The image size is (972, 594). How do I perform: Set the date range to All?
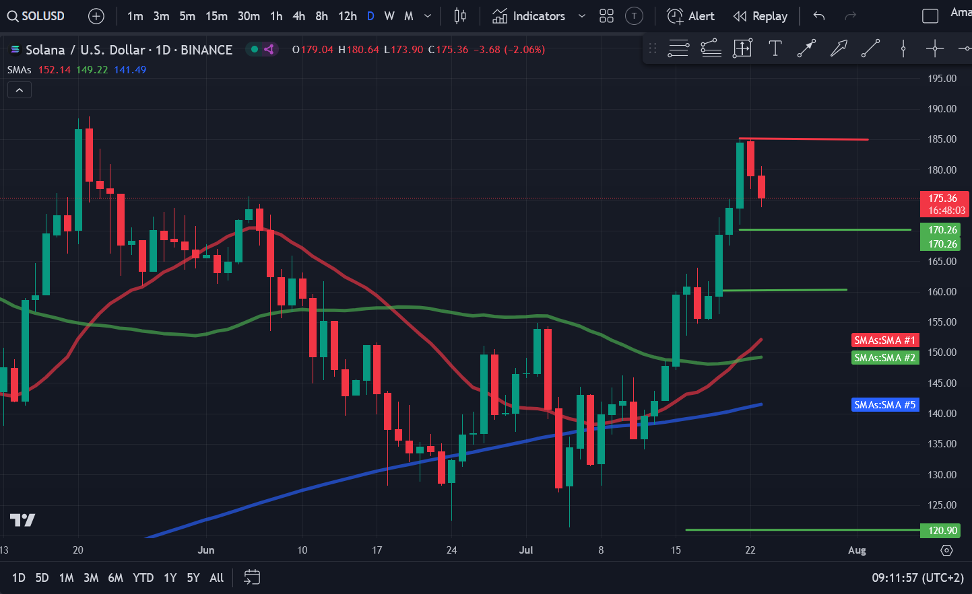click(x=216, y=578)
